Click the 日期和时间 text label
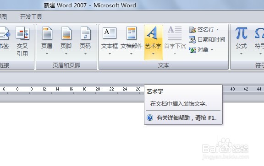This screenshot has height=166, width=264. (x=211, y=40)
